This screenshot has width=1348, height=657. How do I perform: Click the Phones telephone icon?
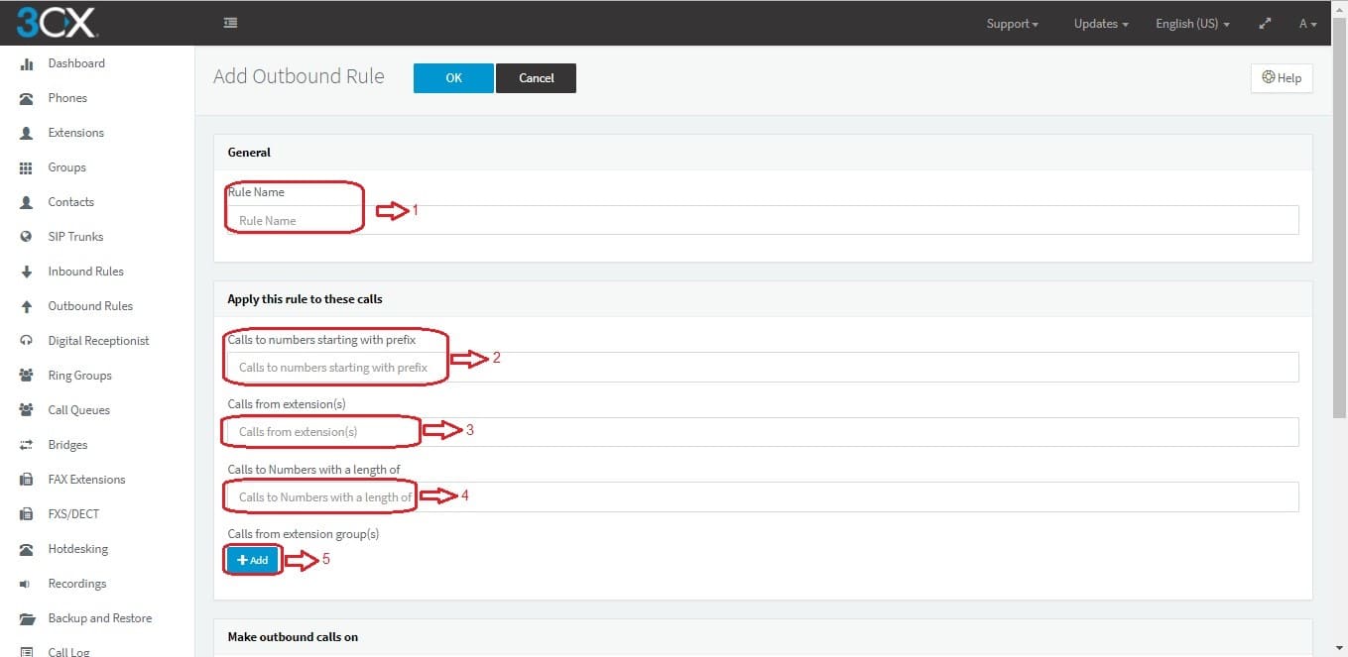pyautogui.click(x=27, y=98)
